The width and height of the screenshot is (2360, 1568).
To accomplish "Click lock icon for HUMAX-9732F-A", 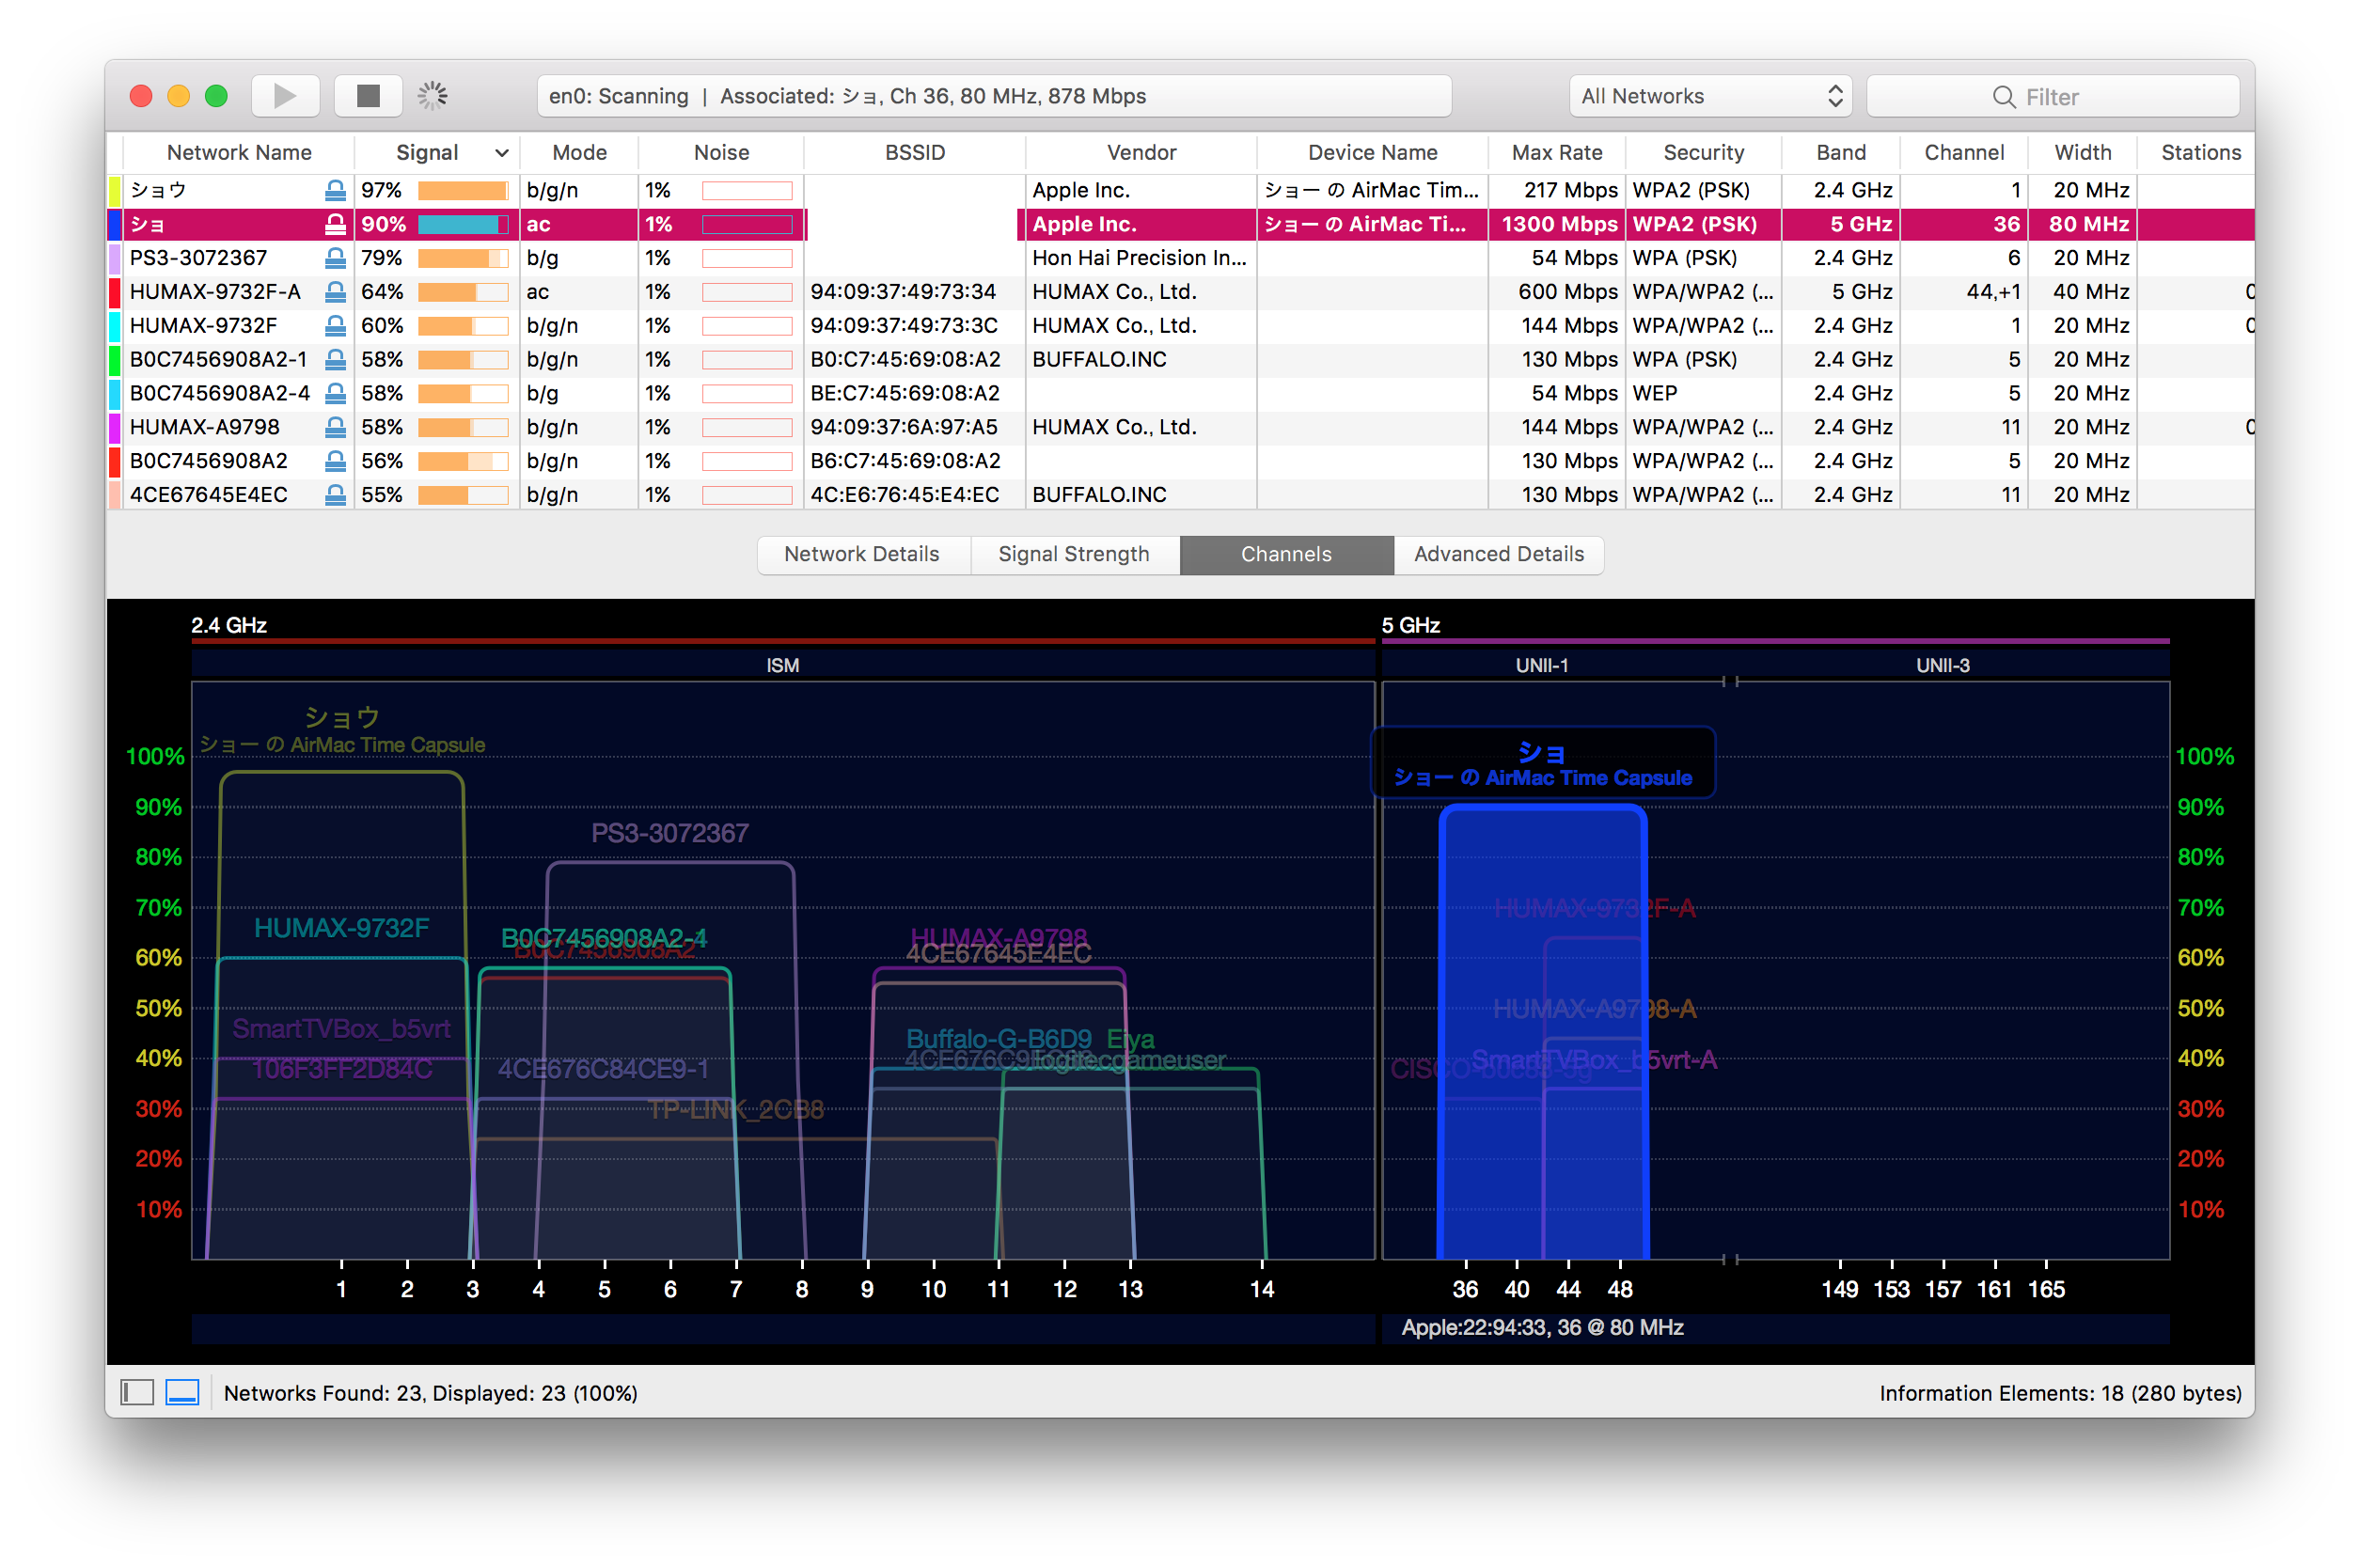I will pos(336,292).
